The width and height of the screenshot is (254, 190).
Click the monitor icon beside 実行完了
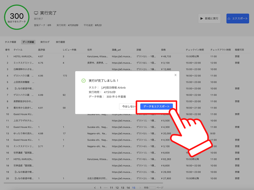[36, 13]
